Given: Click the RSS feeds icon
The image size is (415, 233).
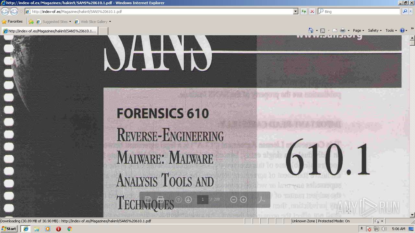Looking at the screenshot, I should point(322,30).
